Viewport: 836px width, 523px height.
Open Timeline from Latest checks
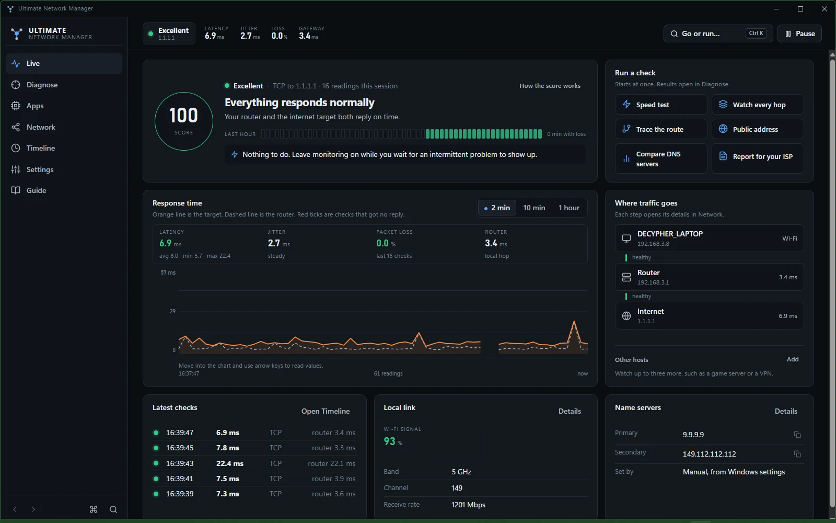click(326, 411)
